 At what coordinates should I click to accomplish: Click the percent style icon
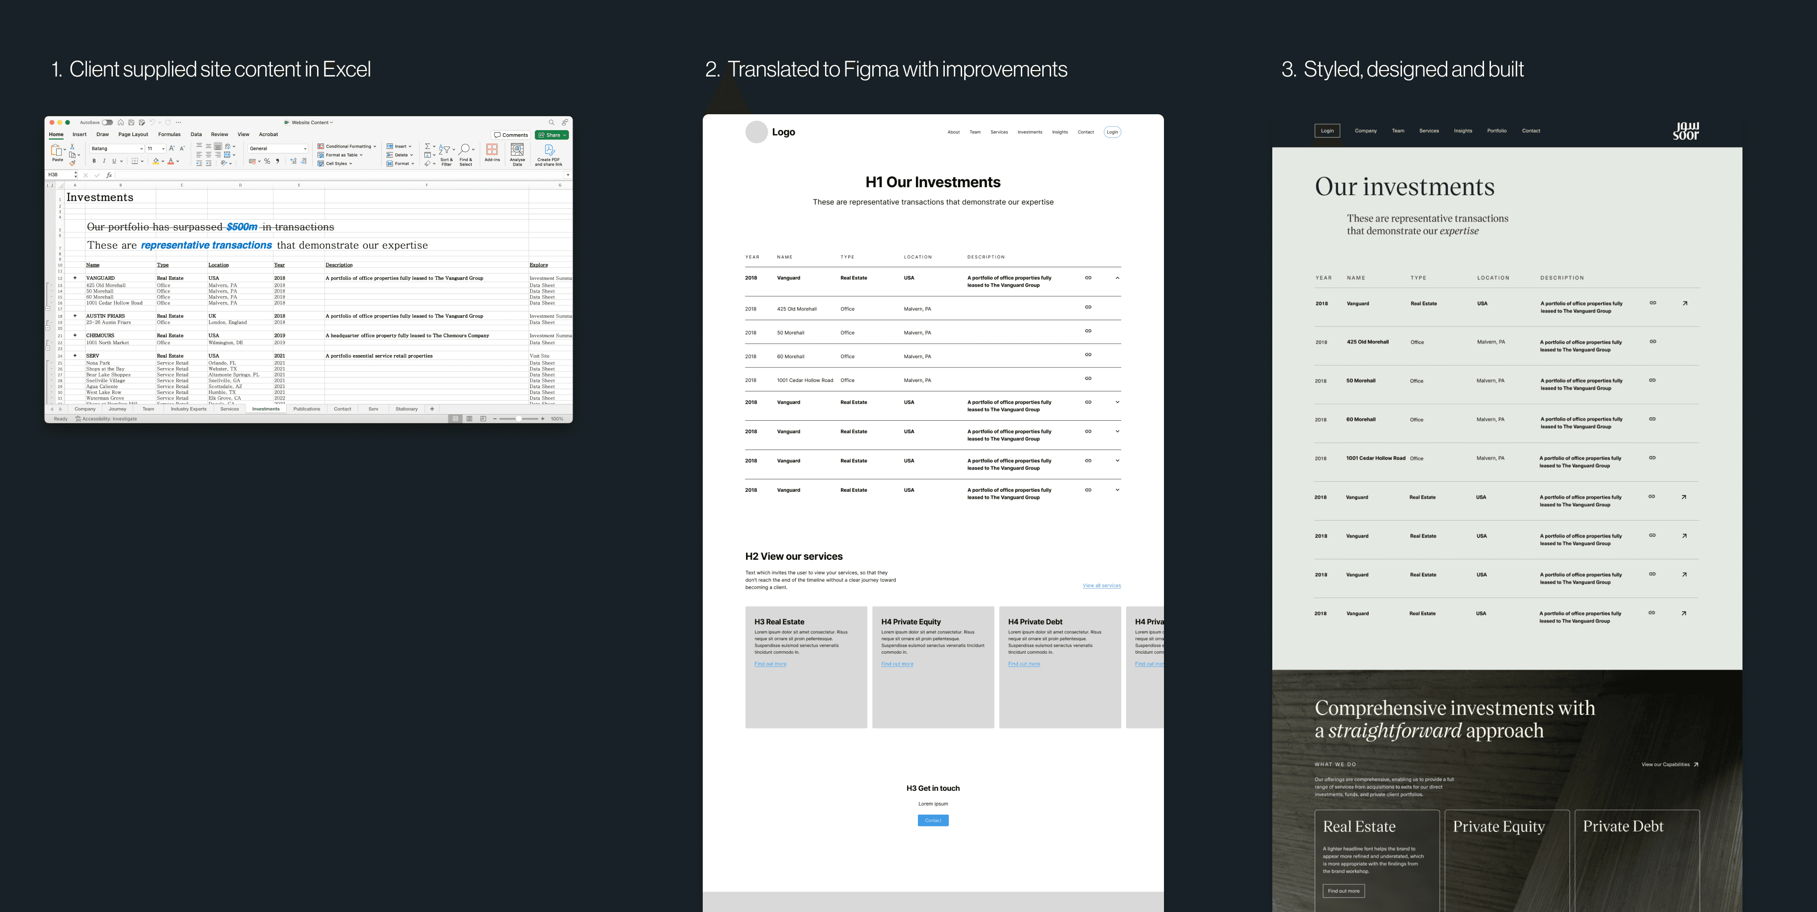[266, 161]
